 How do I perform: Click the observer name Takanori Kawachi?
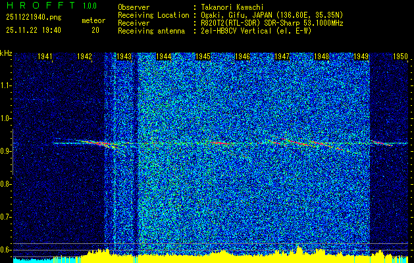tap(232, 7)
